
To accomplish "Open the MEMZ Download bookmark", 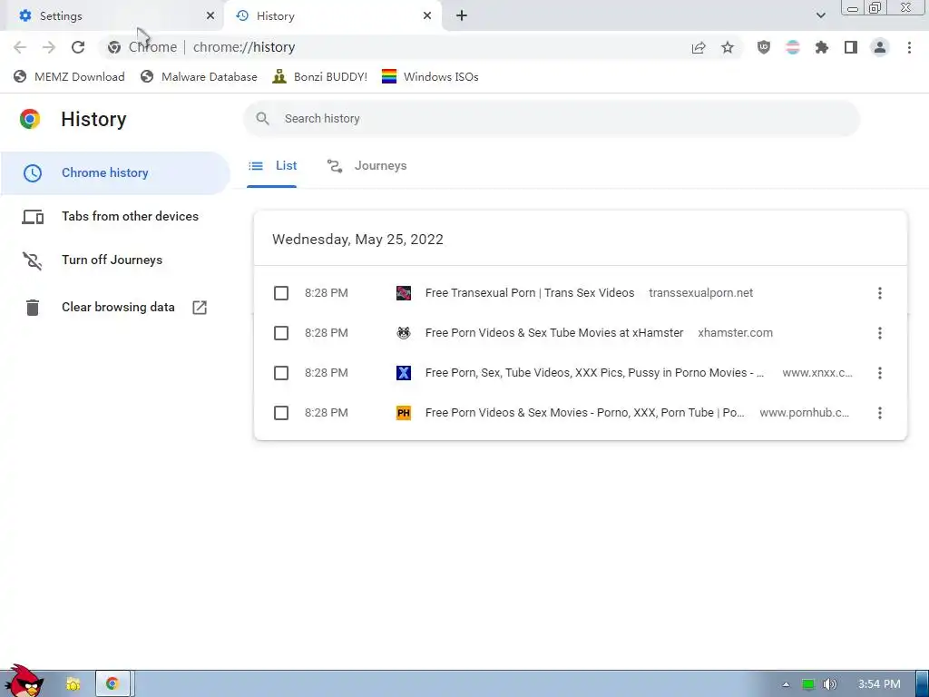I will point(69,77).
